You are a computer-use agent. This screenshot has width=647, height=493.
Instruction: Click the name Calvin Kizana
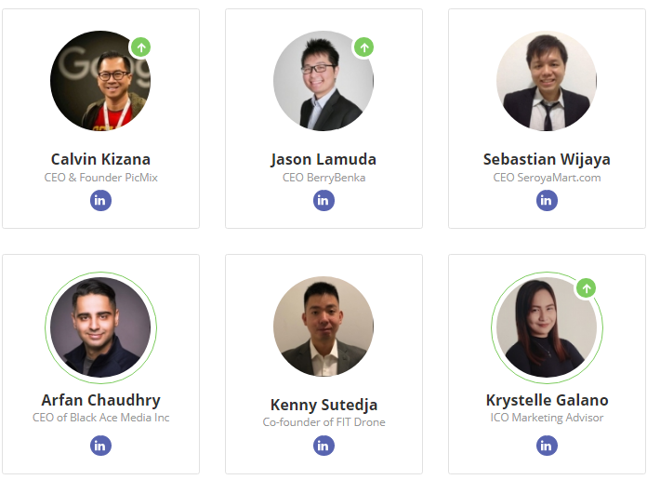[100, 159]
